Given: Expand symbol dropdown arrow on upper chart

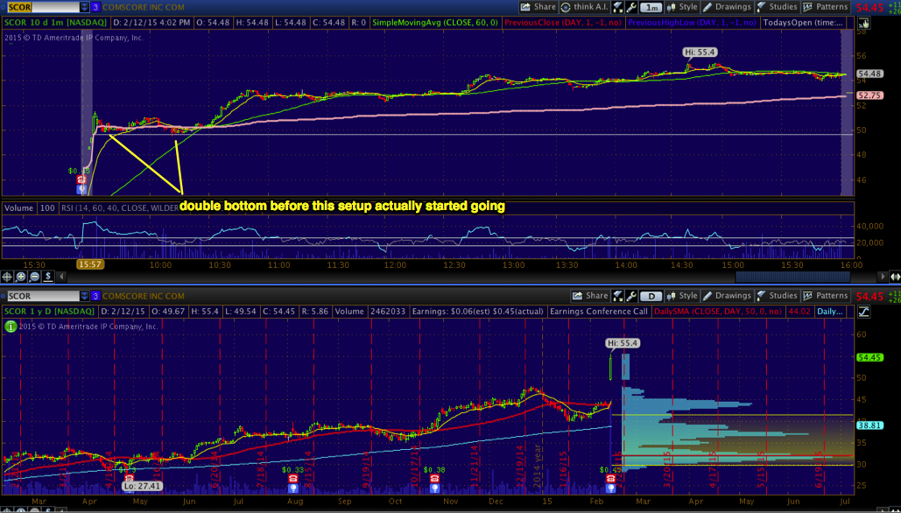Looking at the screenshot, I should click(x=85, y=7).
